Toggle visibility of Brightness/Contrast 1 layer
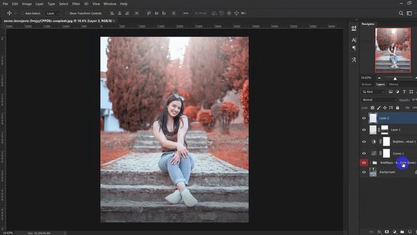The image size is (417, 235). 364,142
